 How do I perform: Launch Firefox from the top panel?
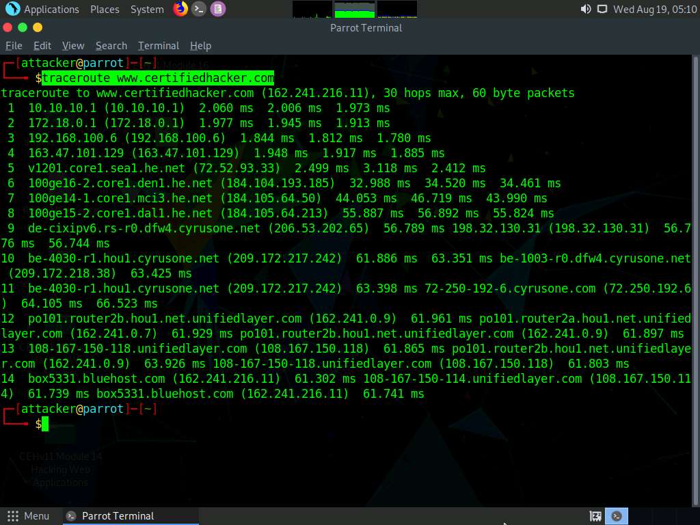point(180,8)
